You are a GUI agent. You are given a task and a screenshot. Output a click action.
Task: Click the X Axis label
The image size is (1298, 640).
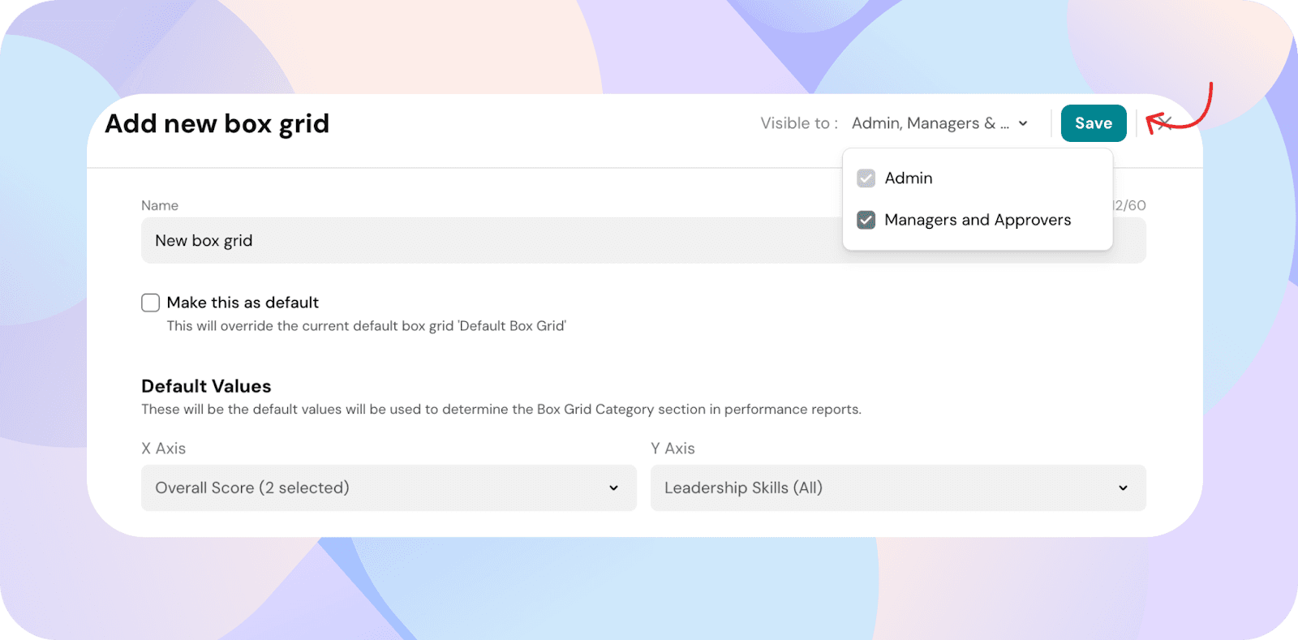coord(163,449)
